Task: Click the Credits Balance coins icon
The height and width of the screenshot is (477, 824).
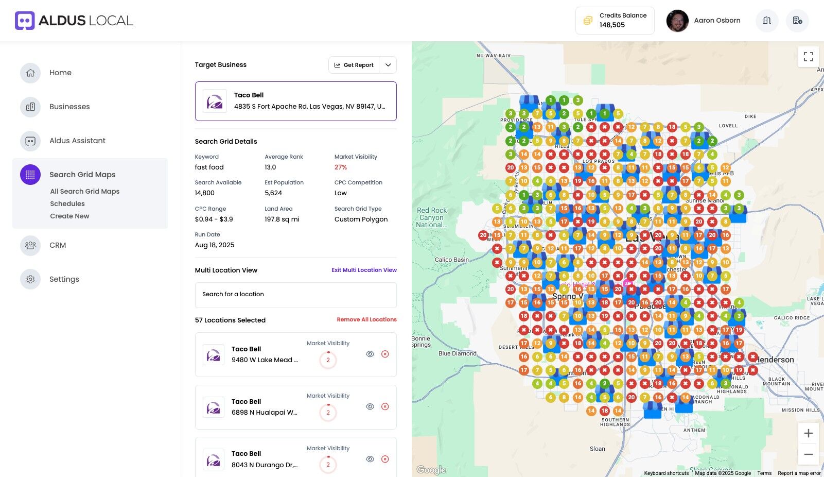Action: (x=588, y=21)
